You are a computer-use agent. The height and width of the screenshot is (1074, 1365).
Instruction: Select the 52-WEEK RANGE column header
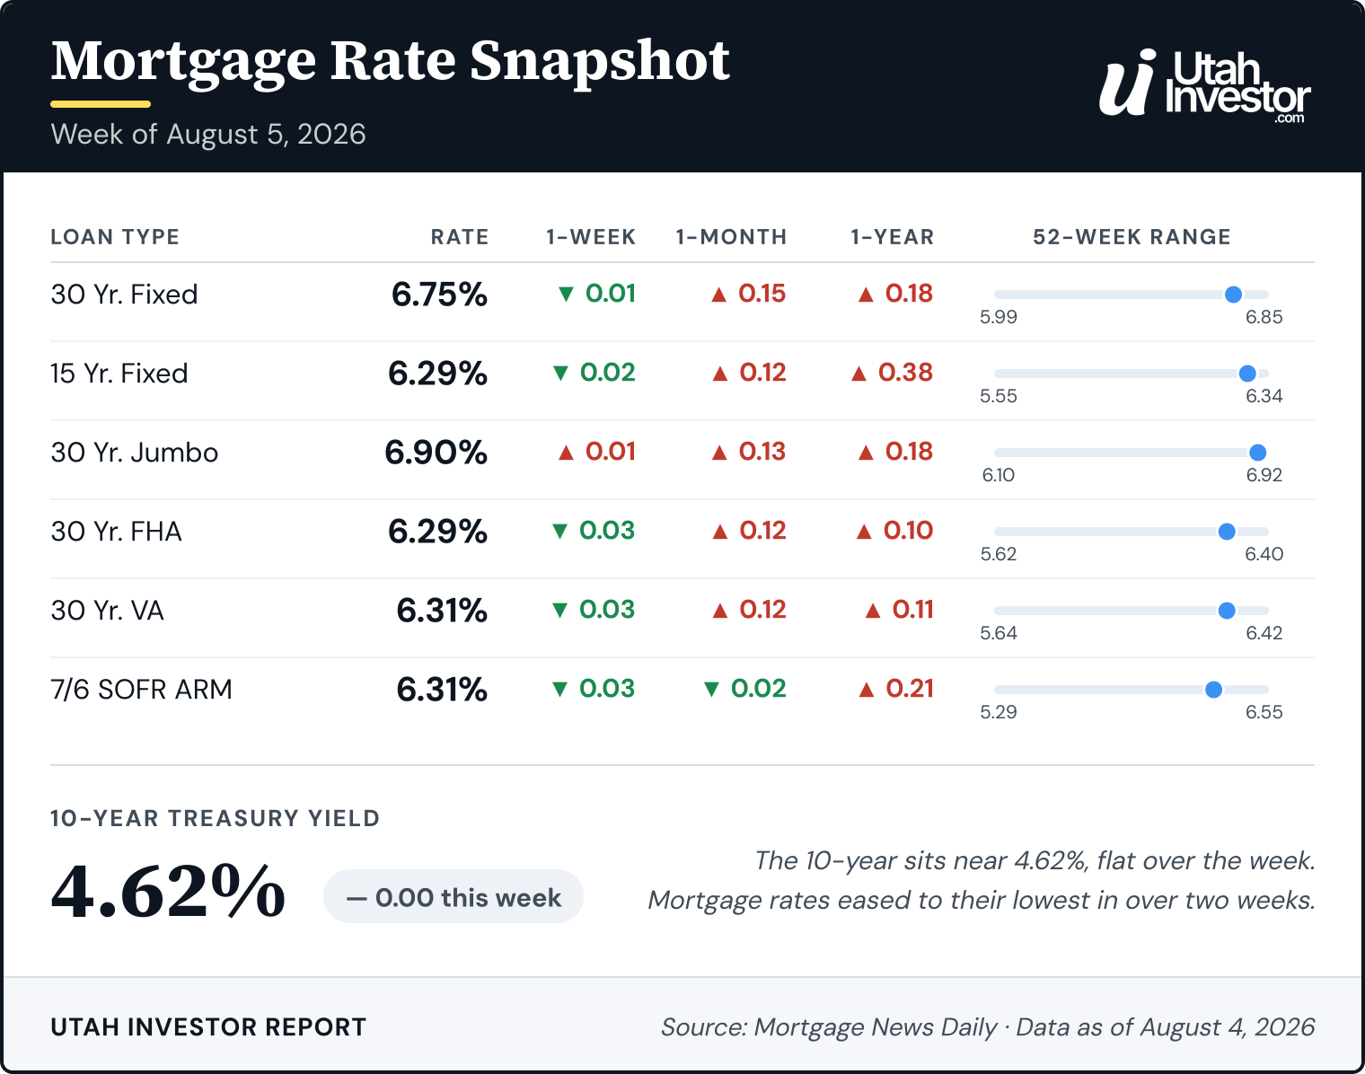1132,237
